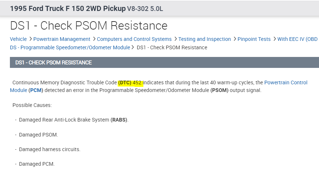
Task: Go to Powertrain Management breadcrumb
Action: tap(62, 39)
